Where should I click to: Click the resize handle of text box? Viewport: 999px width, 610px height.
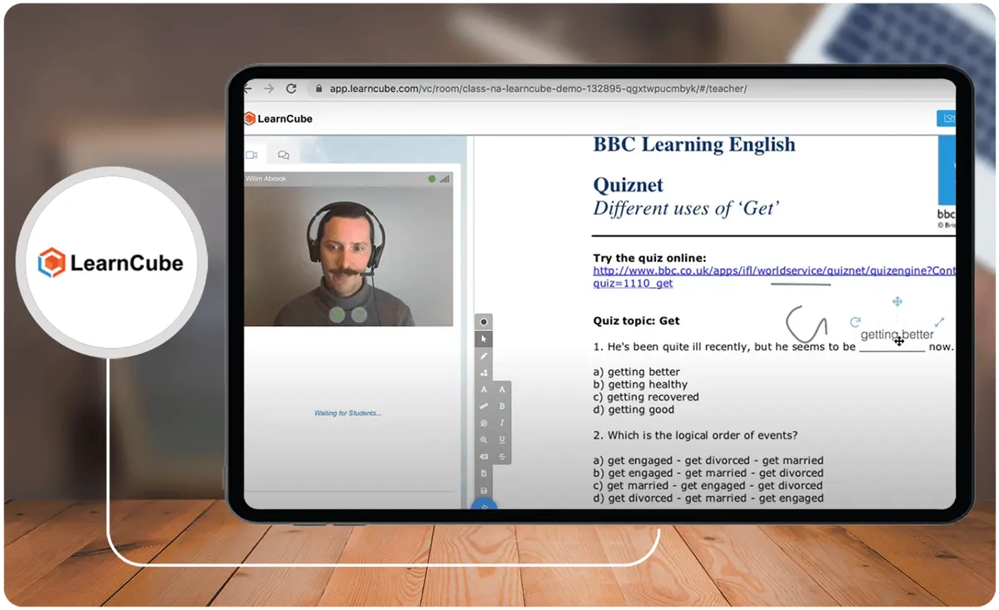940,322
